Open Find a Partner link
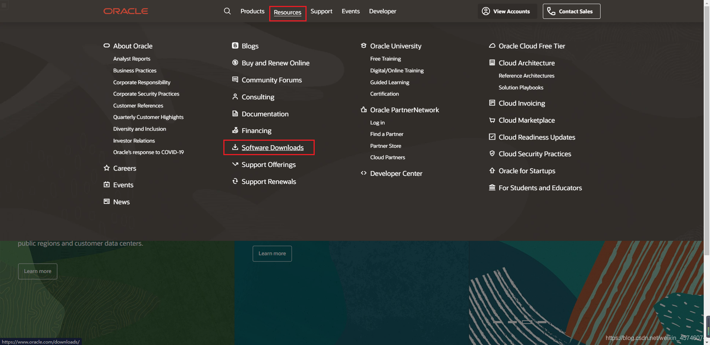Viewport: 710px width, 345px height. 387,134
